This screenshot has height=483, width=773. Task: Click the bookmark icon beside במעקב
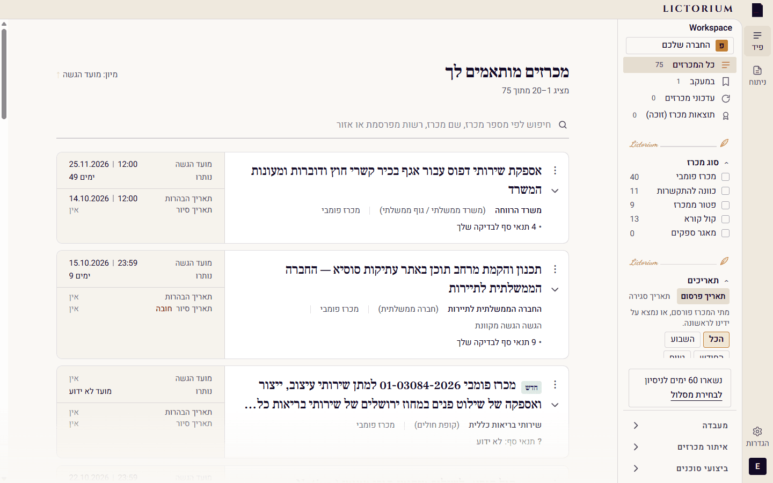726,82
